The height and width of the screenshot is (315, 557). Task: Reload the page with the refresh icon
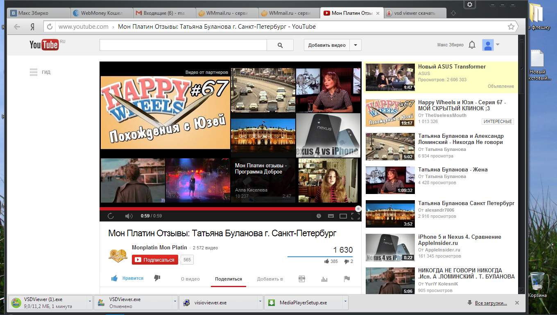(x=50, y=27)
